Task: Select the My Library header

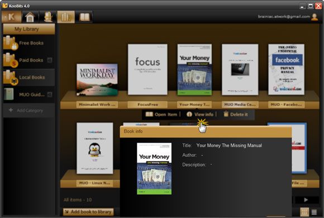Action: (29, 29)
